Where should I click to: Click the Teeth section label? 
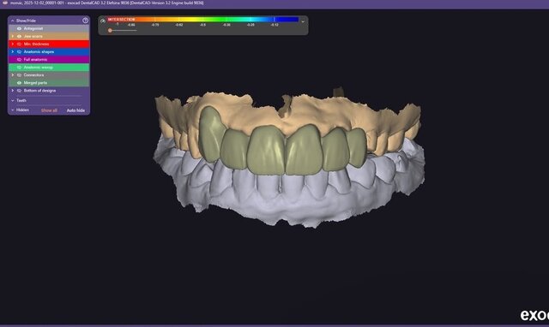[21, 101]
